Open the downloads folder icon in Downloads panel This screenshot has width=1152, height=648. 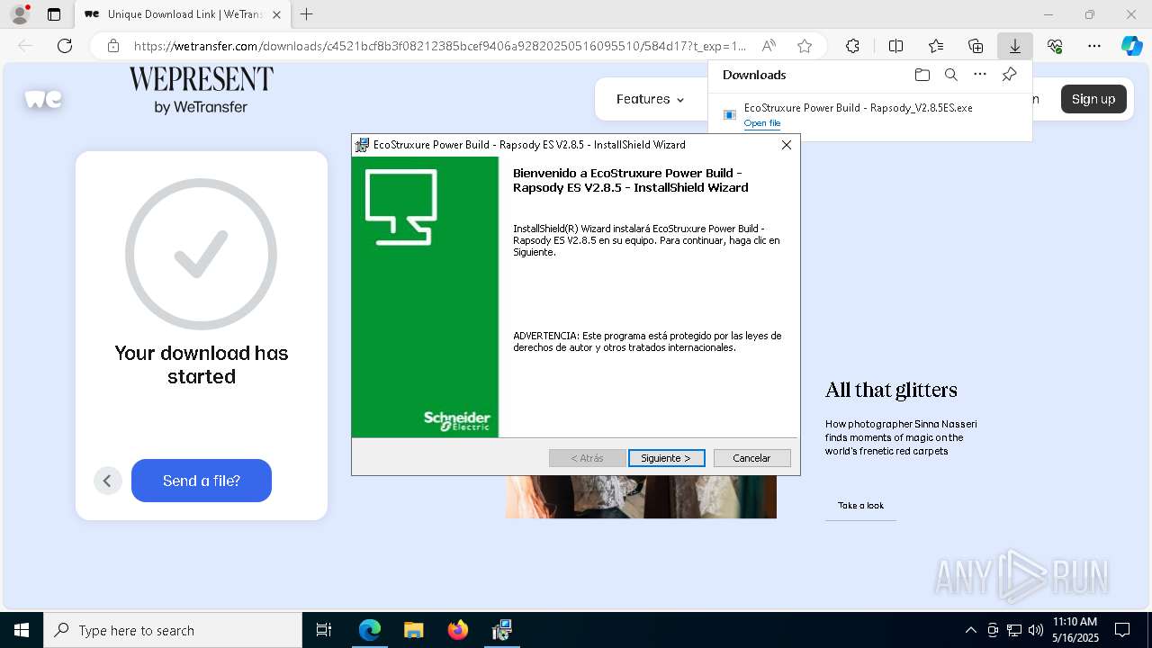922,75
